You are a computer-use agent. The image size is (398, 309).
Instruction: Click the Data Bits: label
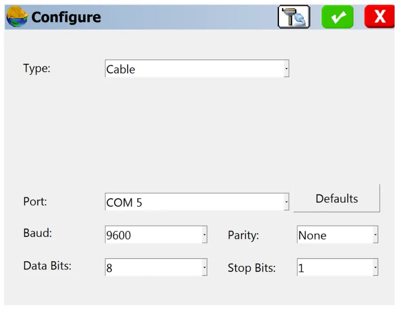[x=47, y=266]
